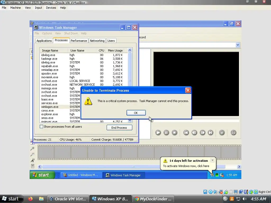Click the Pause button in Movie Maker
This screenshot has height=203, width=271.
[x=166, y=133]
